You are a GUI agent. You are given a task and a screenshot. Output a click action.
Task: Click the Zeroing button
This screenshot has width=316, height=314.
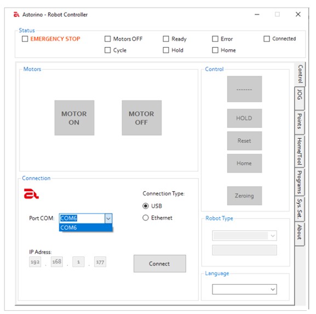(244, 195)
